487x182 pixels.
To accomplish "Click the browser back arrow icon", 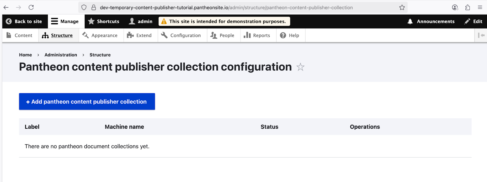I will (x=6, y=7).
